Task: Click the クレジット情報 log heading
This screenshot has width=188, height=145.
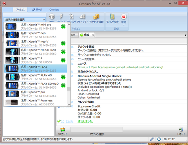Action: point(86,102)
